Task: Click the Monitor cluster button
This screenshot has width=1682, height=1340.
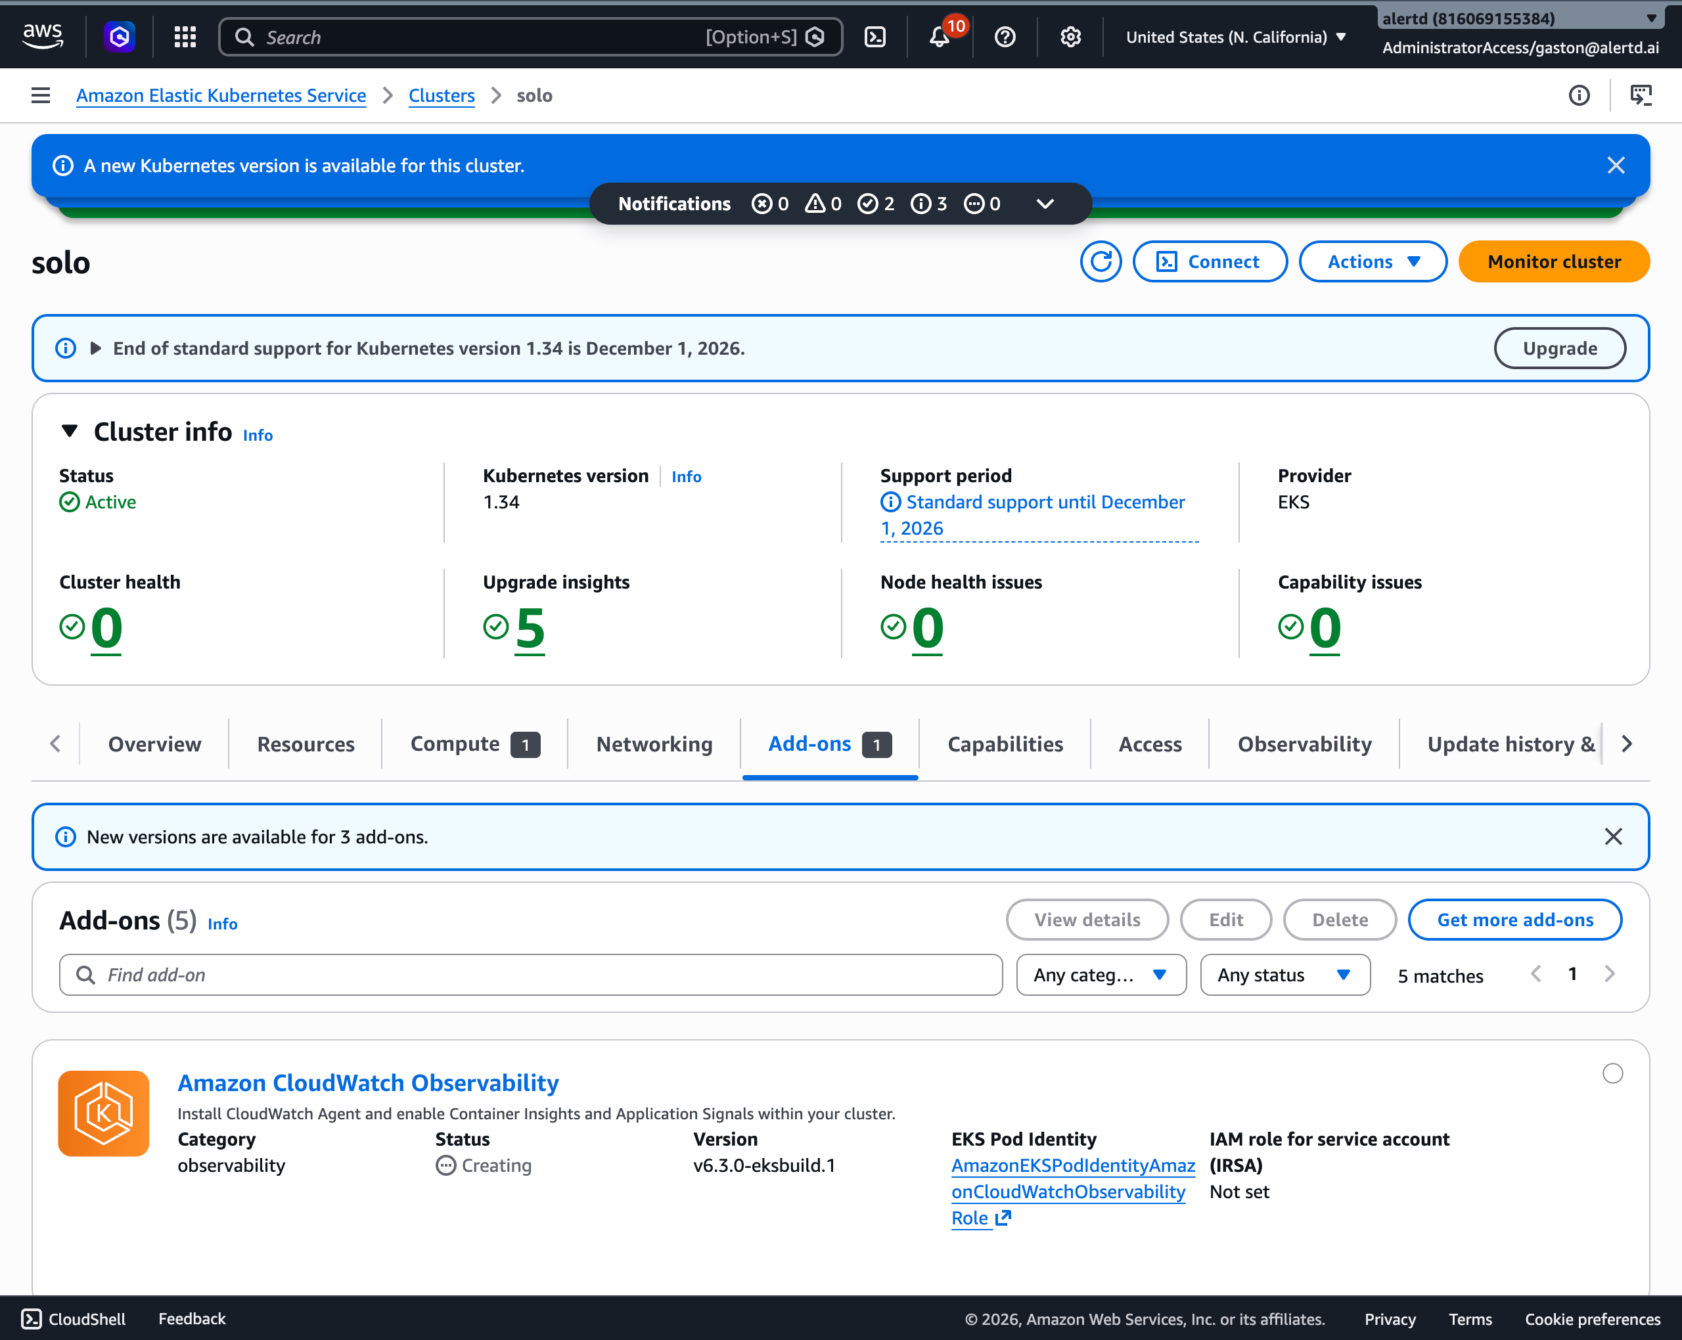Action: click(1553, 261)
